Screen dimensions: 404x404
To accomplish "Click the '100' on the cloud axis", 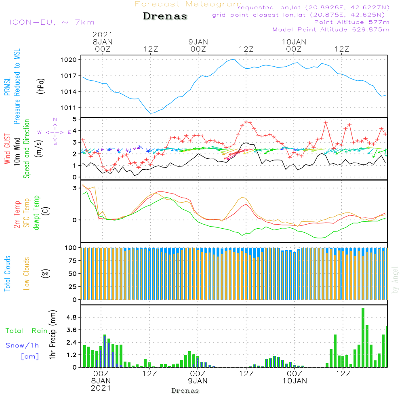I will [71, 248].
